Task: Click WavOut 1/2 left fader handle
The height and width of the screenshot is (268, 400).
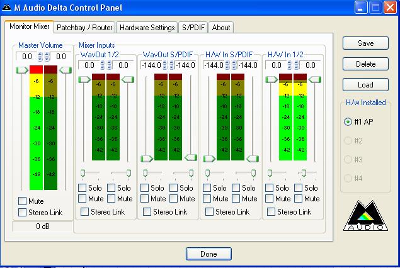Action: click(84, 80)
